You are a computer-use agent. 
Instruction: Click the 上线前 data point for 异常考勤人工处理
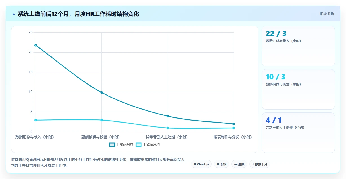[168, 116]
